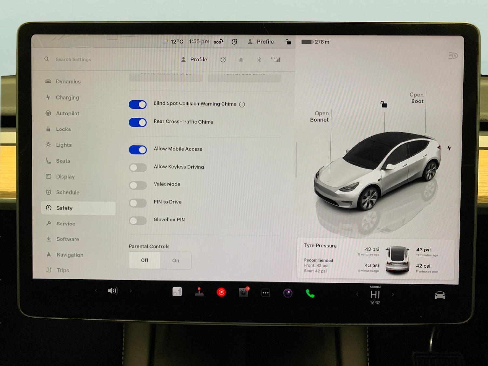Set Parental Controls to On
488x366 pixels.
click(175, 260)
